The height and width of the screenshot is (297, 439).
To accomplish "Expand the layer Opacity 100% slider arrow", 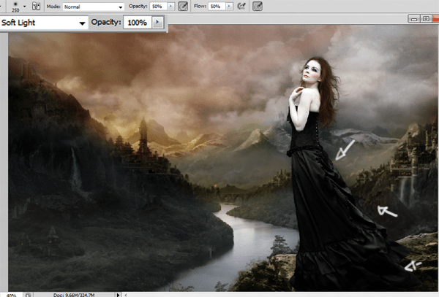I will point(157,22).
